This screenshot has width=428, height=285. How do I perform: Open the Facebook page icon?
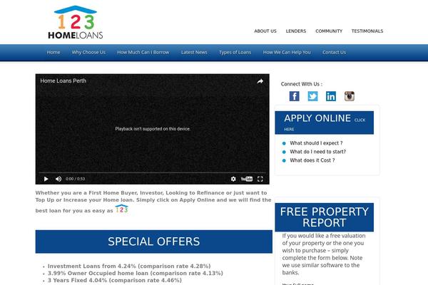[294, 96]
